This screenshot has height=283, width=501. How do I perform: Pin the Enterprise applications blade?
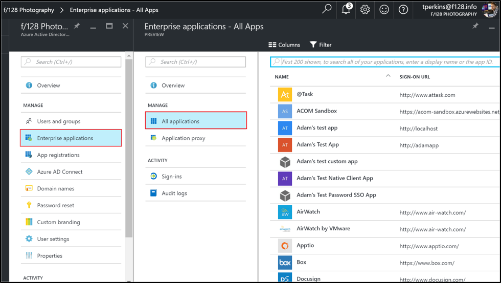(475, 26)
